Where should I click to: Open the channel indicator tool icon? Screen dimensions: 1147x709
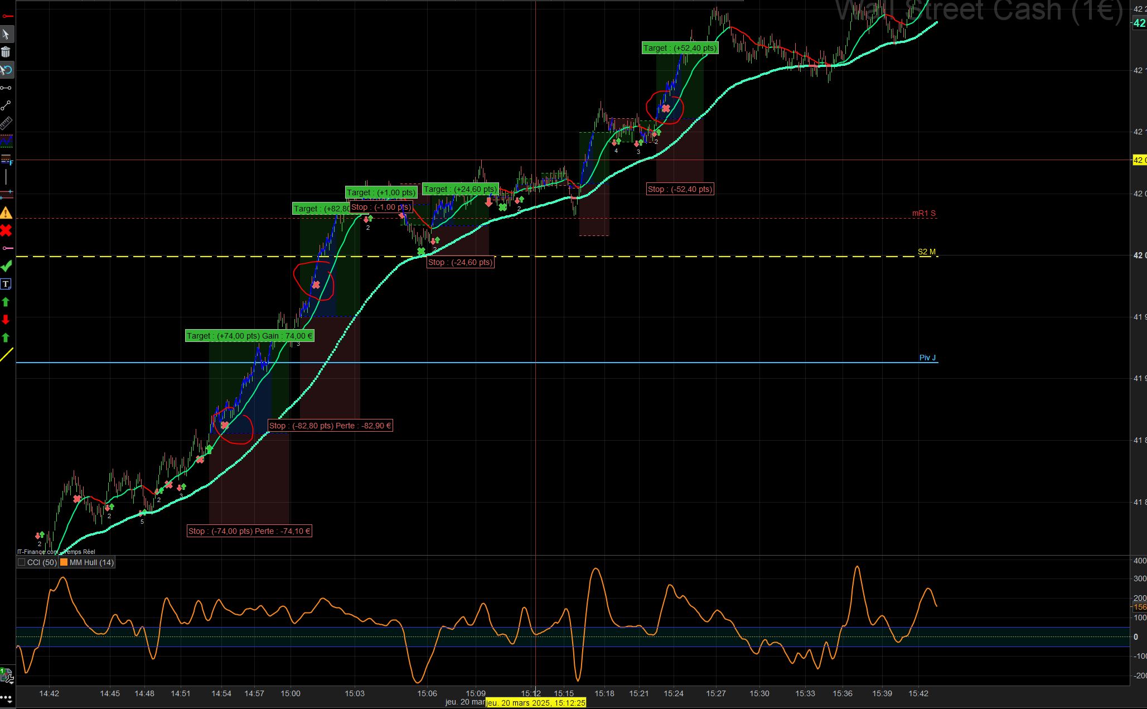(6, 141)
